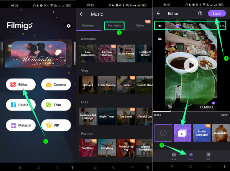Select the Love Celebration track
This screenshot has width=230, height=171.
pyautogui.click(x=88, y=54)
